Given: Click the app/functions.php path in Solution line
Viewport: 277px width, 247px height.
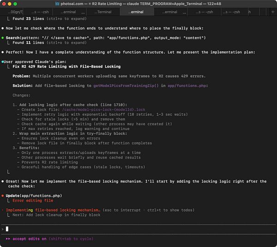Looking at the screenshot, I should [187, 86].
